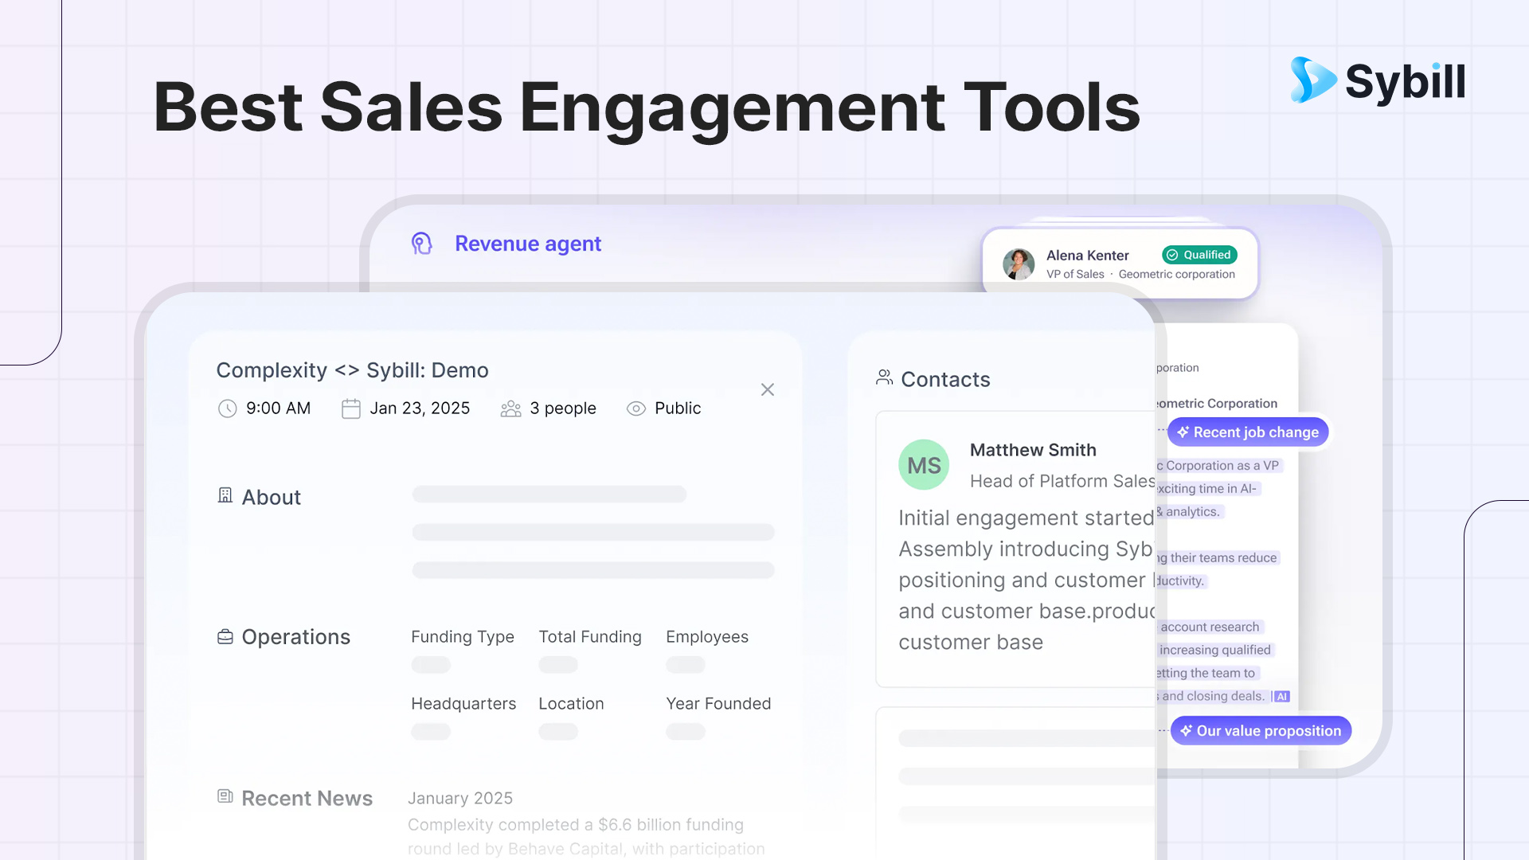Select the VP of Sales role text
Image resolution: width=1529 pixels, height=860 pixels.
click(1075, 274)
